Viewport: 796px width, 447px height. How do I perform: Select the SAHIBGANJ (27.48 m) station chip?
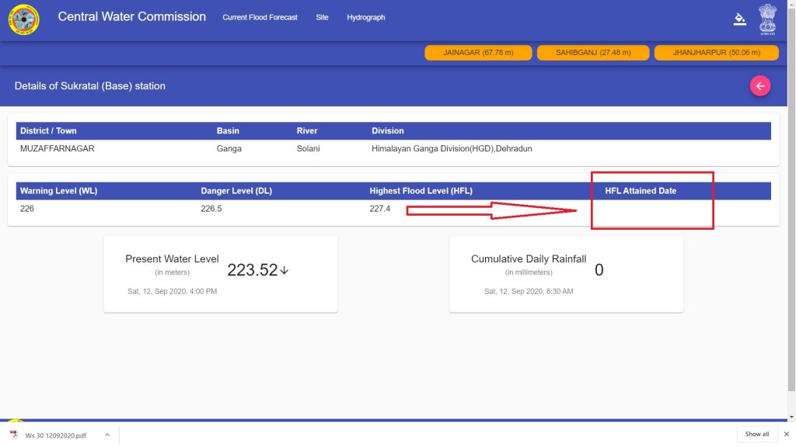tap(592, 53)
